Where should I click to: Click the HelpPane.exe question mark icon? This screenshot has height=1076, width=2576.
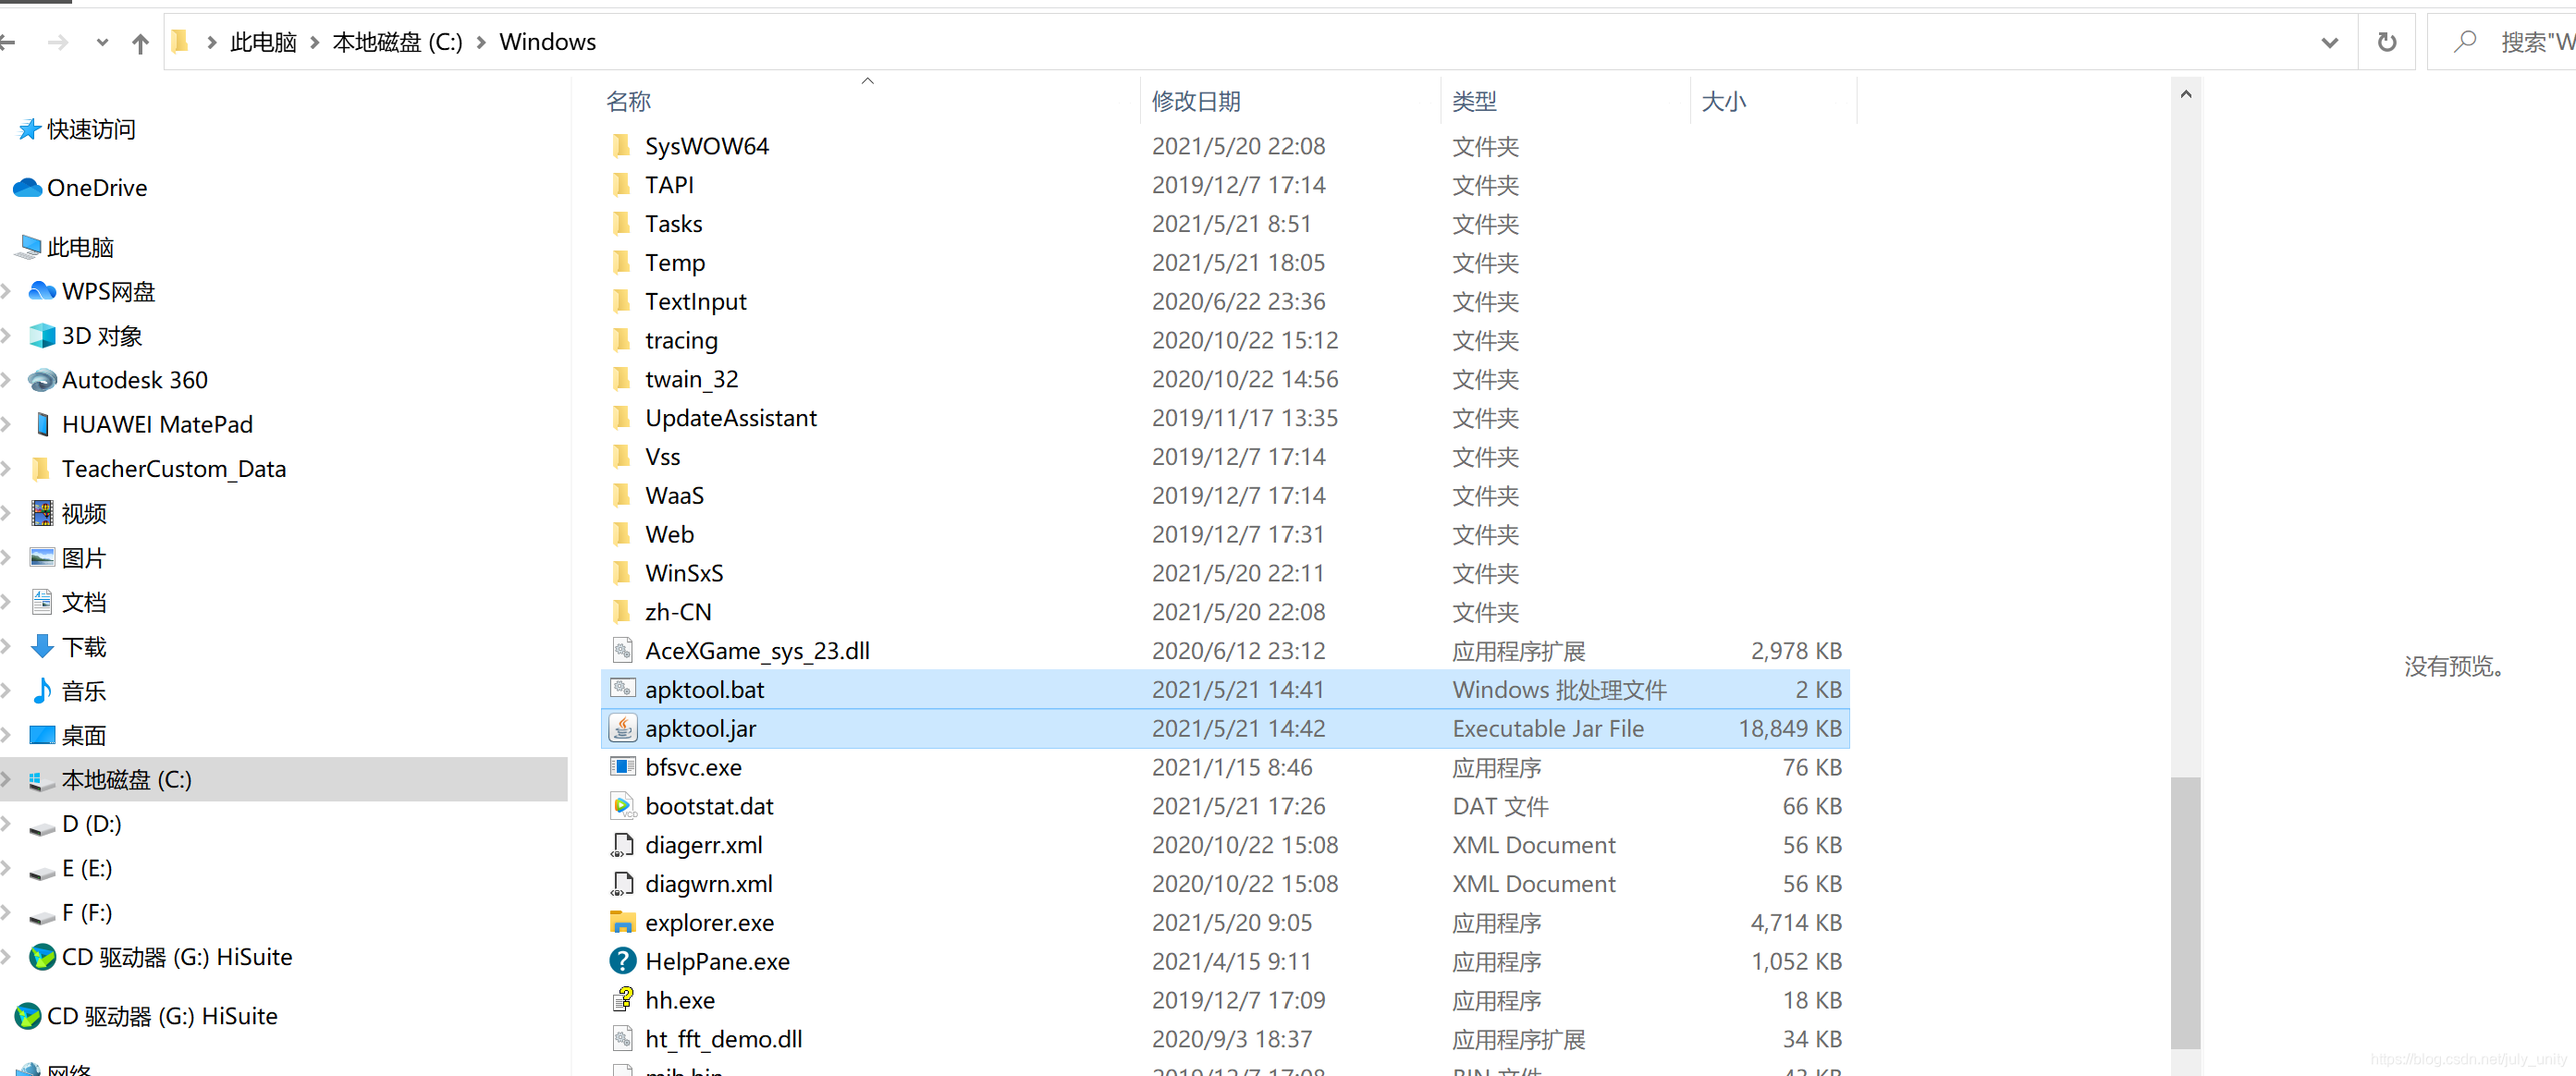(x=622, y=961)
